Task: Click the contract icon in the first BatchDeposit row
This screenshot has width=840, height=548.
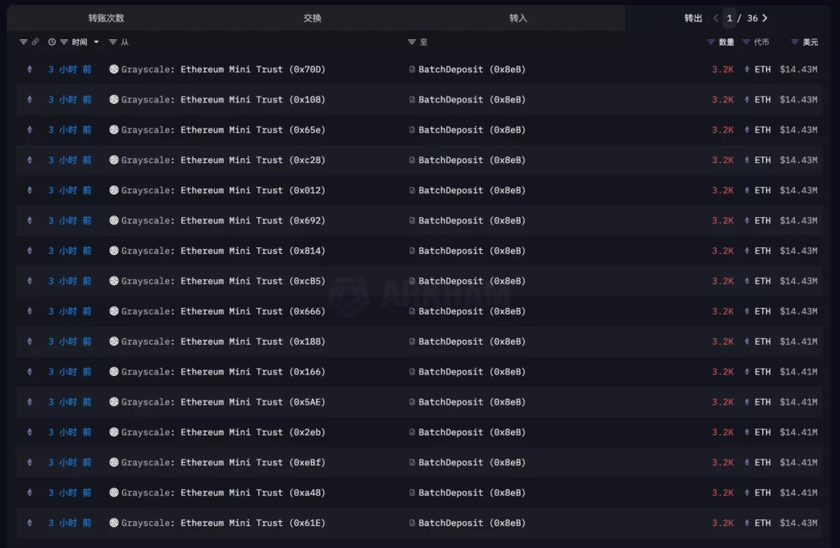Action: [x=413, y=70]
